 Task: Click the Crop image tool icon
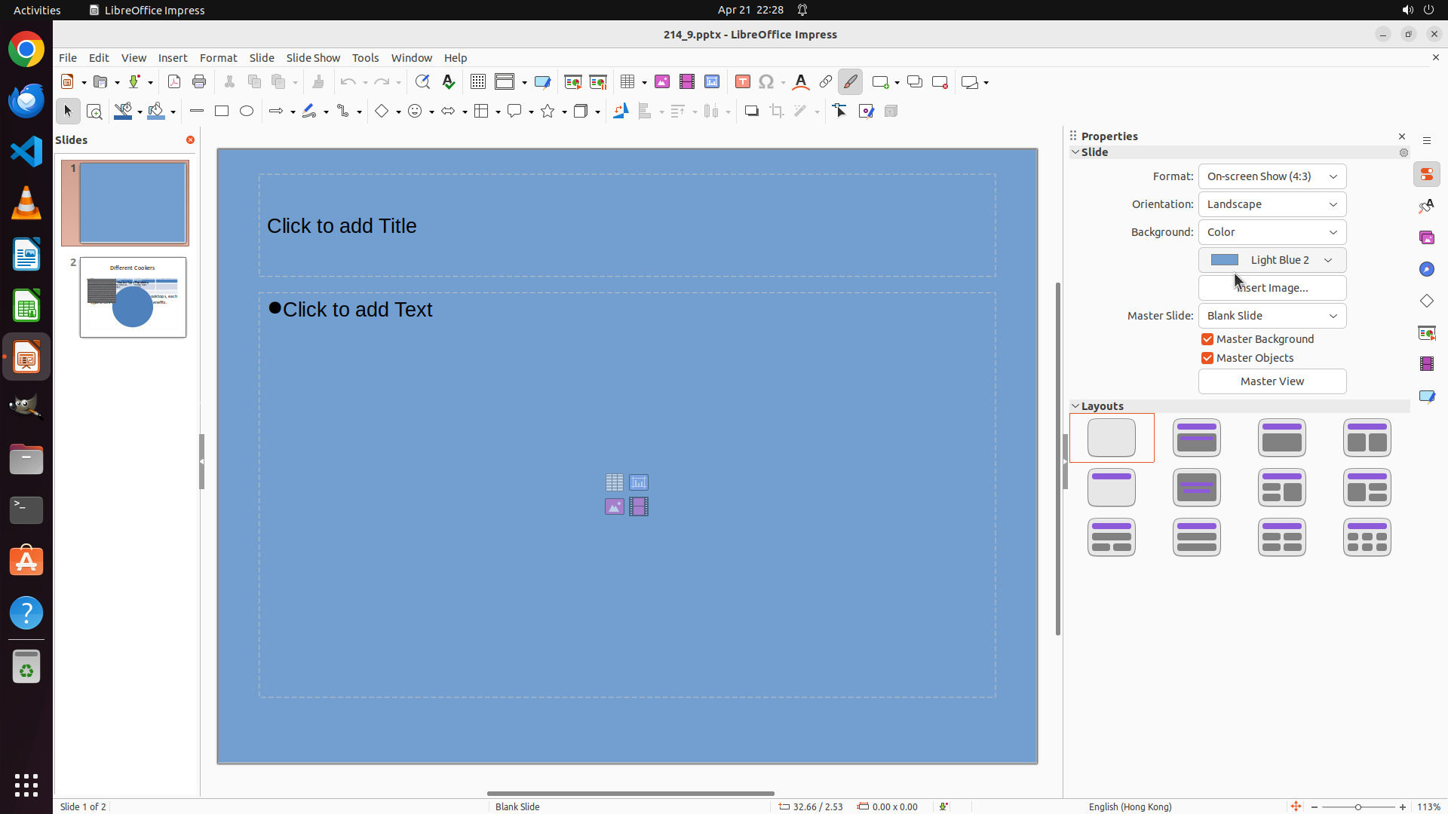pos(777,112)
